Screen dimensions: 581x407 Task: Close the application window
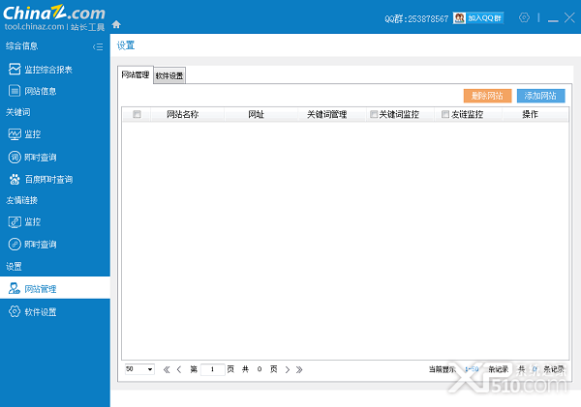[569, 17]
